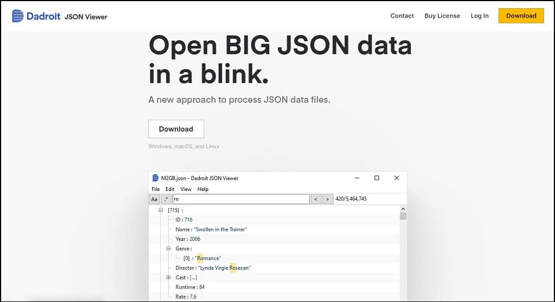Click the white Download button below tagline
Image resolution: width=555 pixels, height=302 pixels.
[x=176, y=129]
